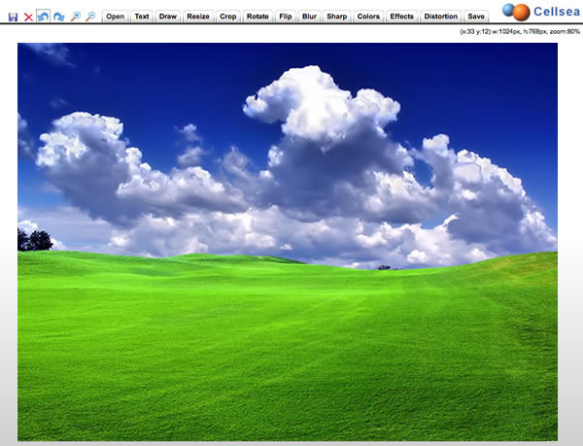Select the Flip option
This screenshot has width=583, height=446.
pyautogui.click(x=285, y=17)
